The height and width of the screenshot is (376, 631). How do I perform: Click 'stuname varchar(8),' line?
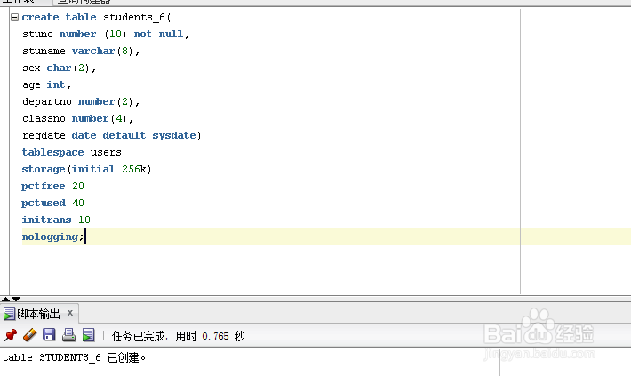(x=81, y=51)
